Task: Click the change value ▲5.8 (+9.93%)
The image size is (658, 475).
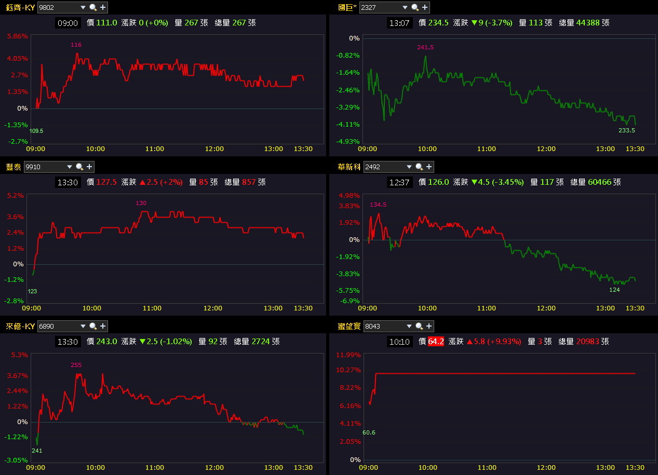Action: click(493, 342)
